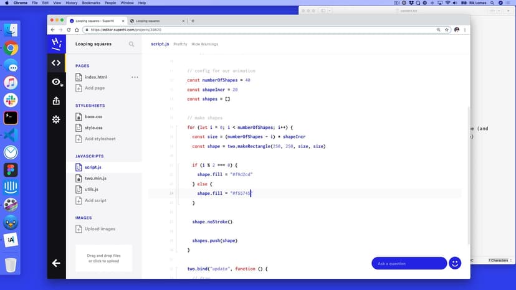Click Prettify to format the code
The image size is (516, 290).
point(180,44)
